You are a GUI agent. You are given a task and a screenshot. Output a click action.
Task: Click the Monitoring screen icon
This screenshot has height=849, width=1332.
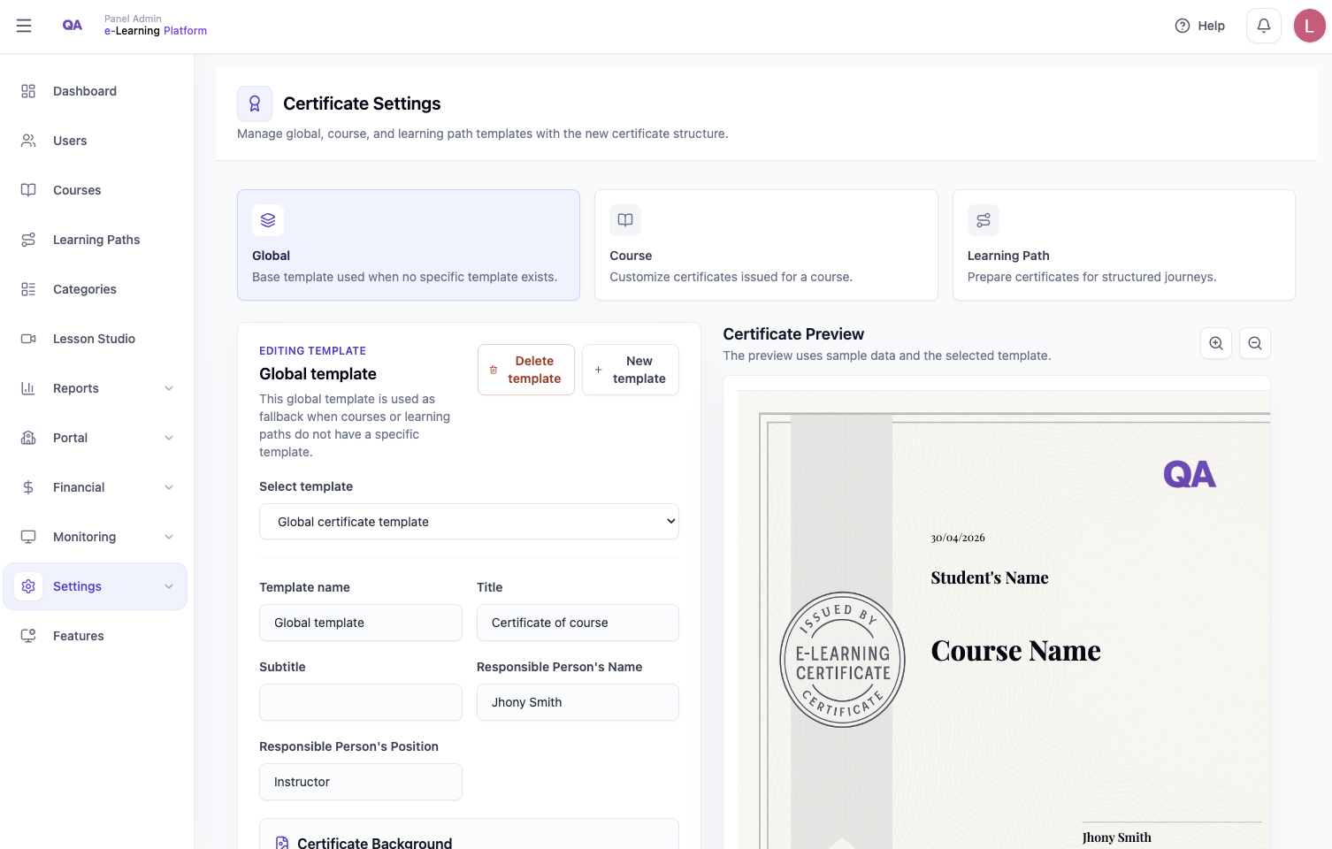pyautogui.click(x=28, y=537)
